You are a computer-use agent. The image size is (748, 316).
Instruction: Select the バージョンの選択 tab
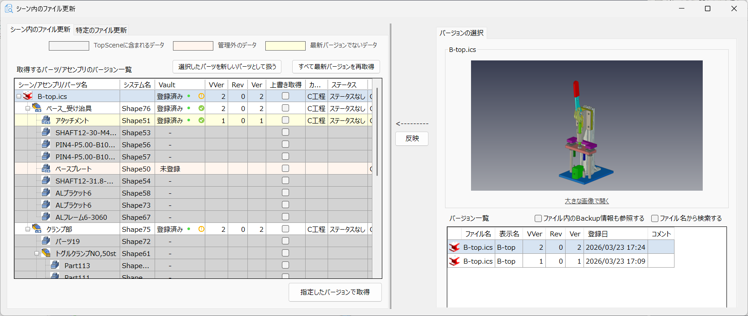[462, 33]
